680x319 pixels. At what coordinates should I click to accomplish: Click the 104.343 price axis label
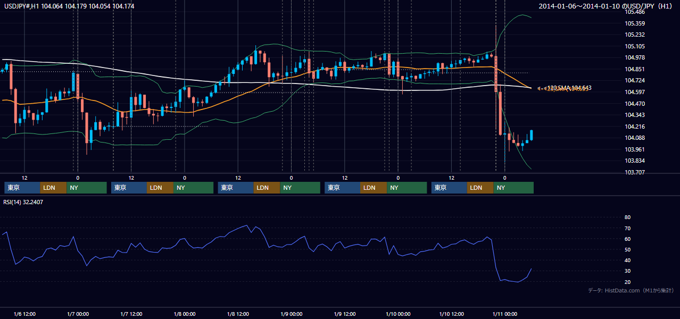point(635,115)
